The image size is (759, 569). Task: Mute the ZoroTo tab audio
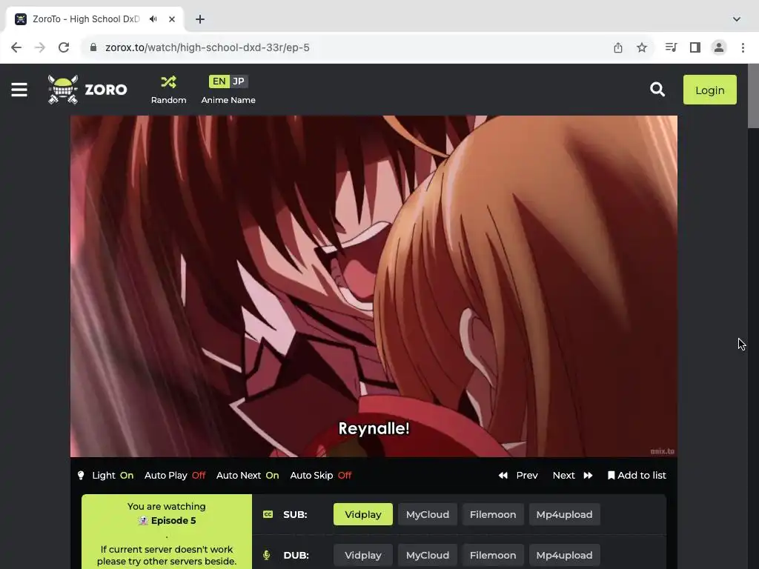[153, 19]
